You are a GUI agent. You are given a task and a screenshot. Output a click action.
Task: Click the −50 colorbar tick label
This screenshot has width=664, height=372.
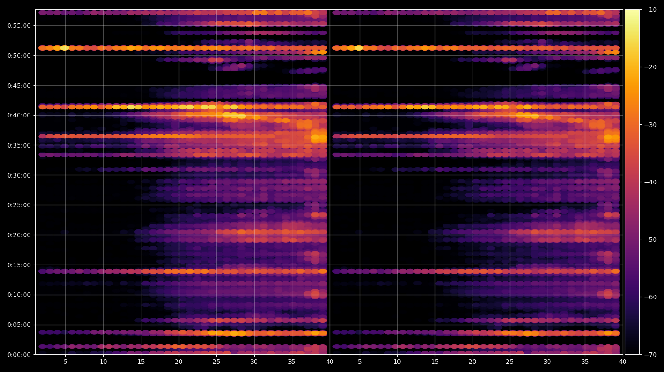(x=651, y=240)
